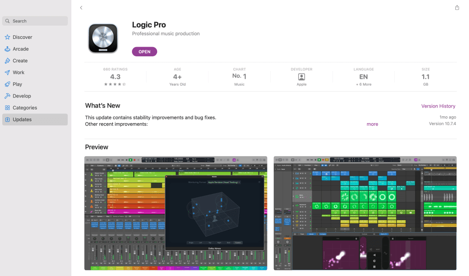Click the star rating row
This screenshot has height=276, width=469.
115,84
